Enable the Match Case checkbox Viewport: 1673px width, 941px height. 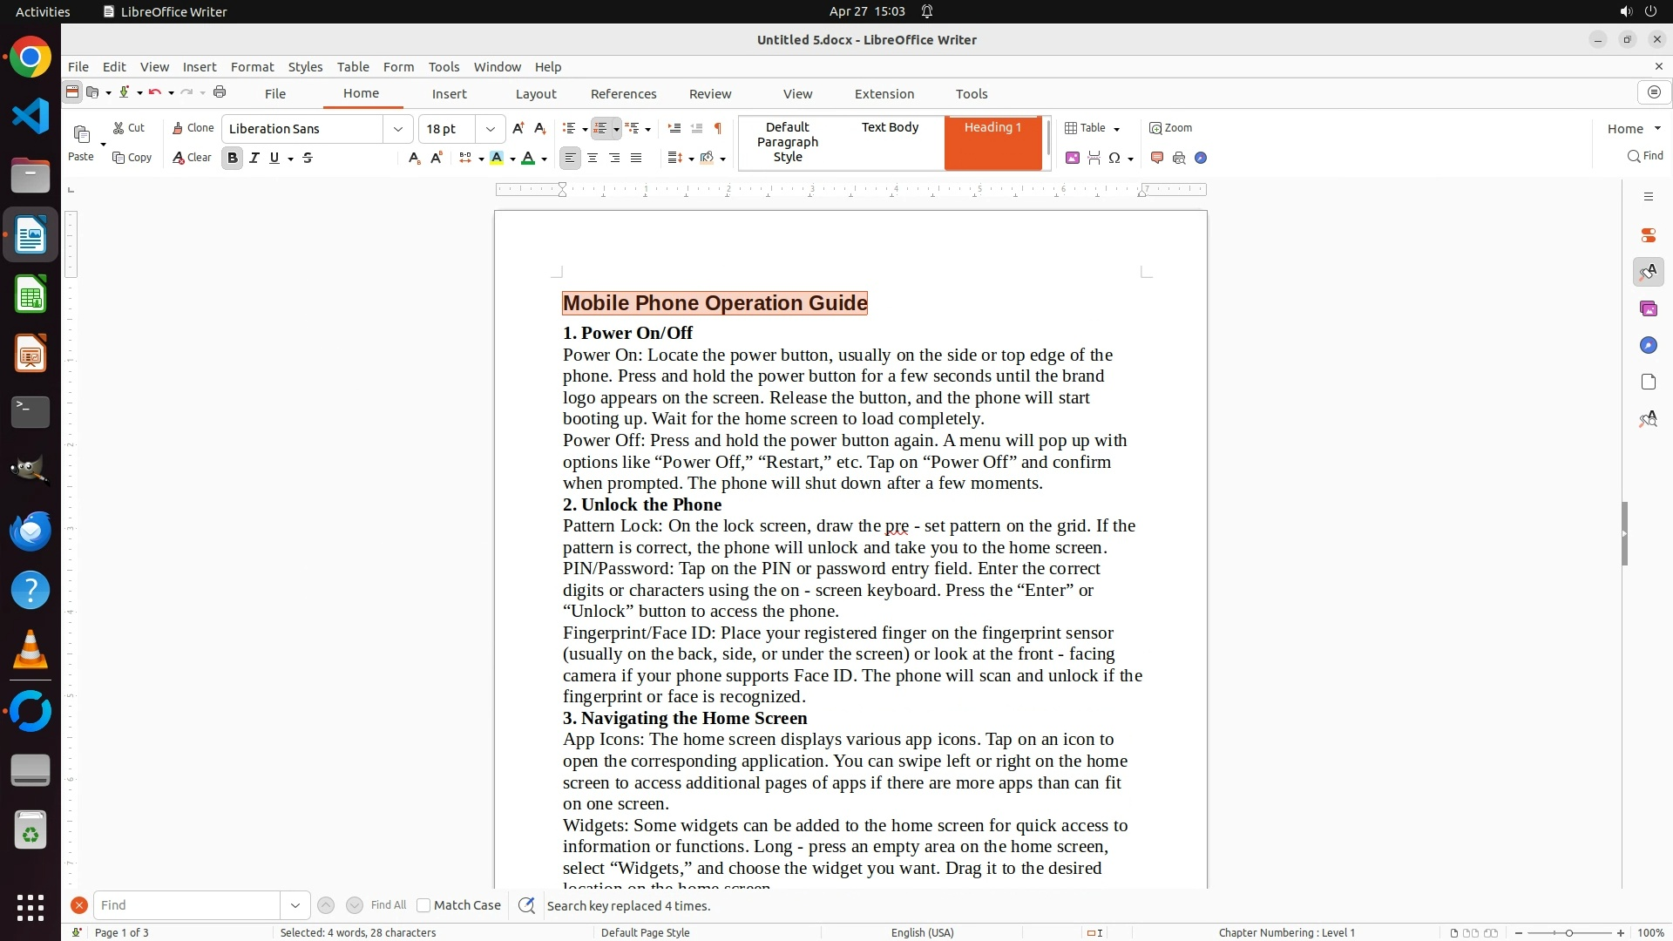[423, 905]
